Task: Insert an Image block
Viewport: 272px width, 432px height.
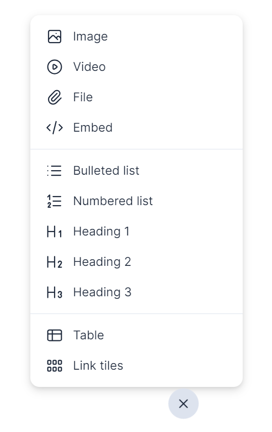Action: coord(137,36)
